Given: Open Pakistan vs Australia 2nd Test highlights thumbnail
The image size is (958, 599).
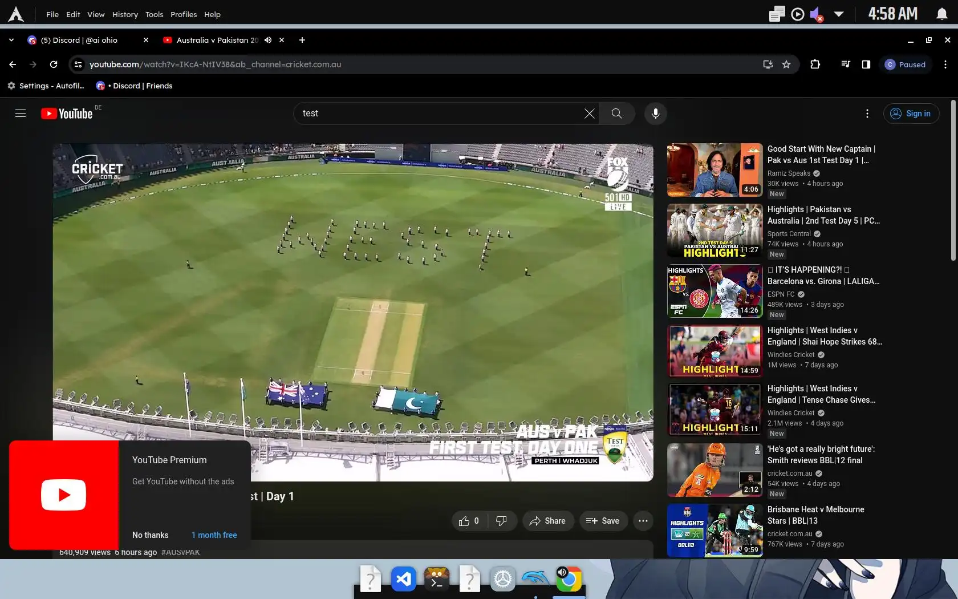Looking at the screenshot, I should click(x=715, y=230).
